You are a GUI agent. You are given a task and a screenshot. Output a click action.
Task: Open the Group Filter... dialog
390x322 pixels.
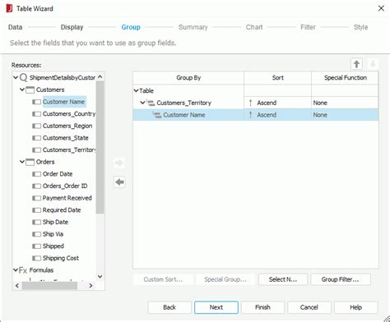click(341, 279)
